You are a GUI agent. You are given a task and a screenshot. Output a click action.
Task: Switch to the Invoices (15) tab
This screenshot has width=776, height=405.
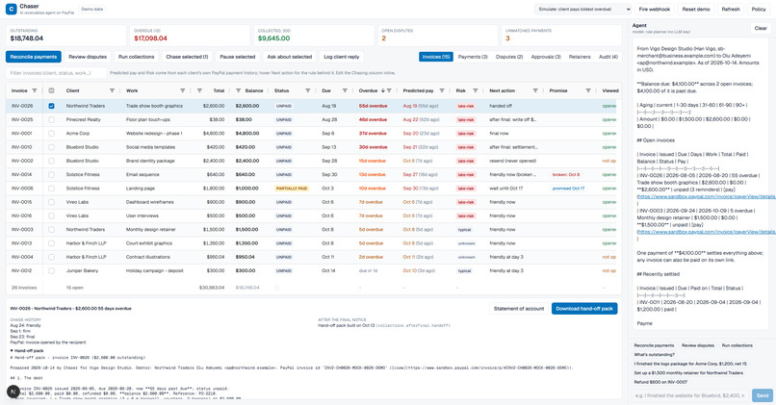click(435, 57)
